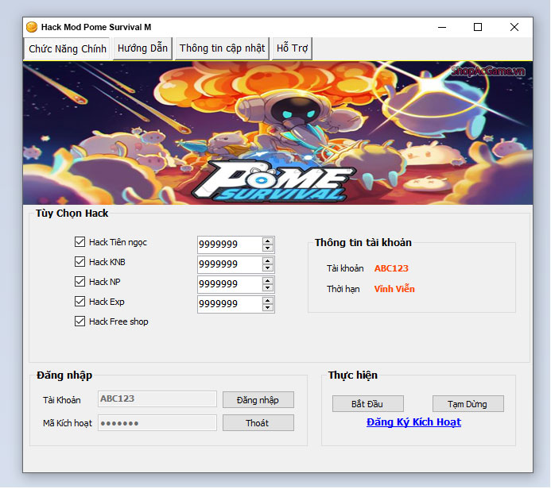551x489 pixels.
Task: Click the Bắt Đầu button
Action: pos(367,404)
